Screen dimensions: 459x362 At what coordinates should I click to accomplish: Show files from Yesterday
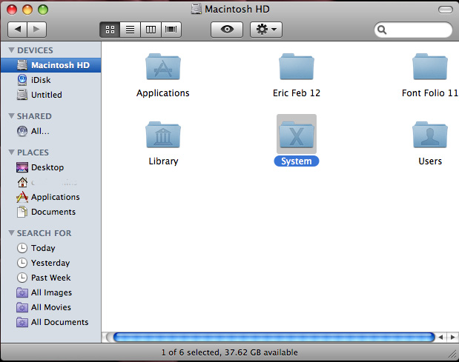click(x=51, y=263)
